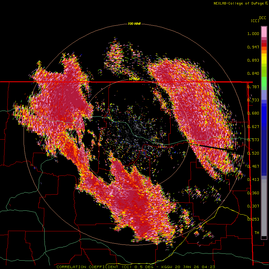Click the dark navy blue segment of the color bar
Viewport: 269px width, 269px height.
(264, 151)
